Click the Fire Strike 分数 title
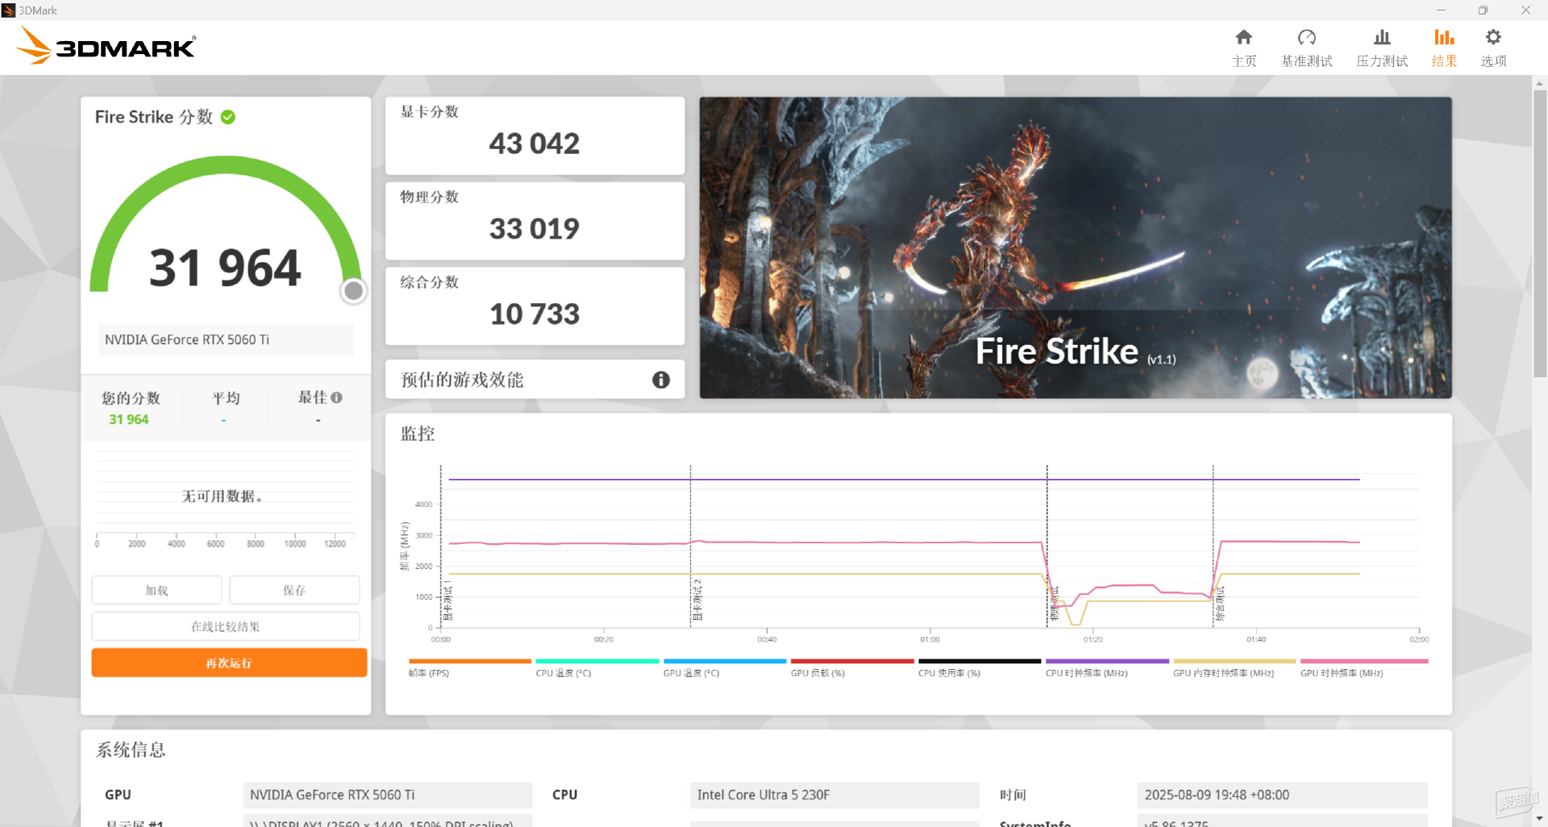 [154, 117]
